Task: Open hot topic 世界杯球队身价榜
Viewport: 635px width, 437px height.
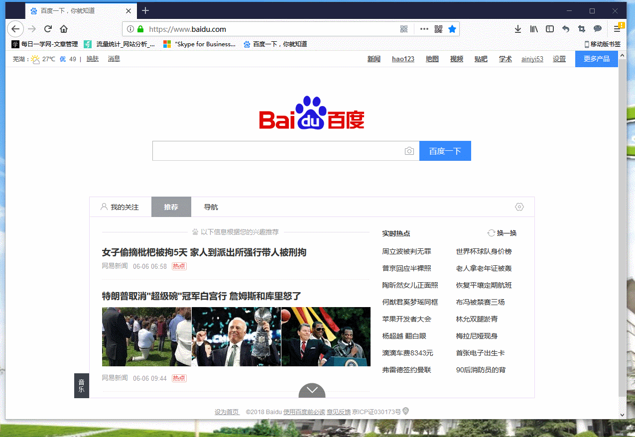Action: pyautogui.click(x=484, y=251)
